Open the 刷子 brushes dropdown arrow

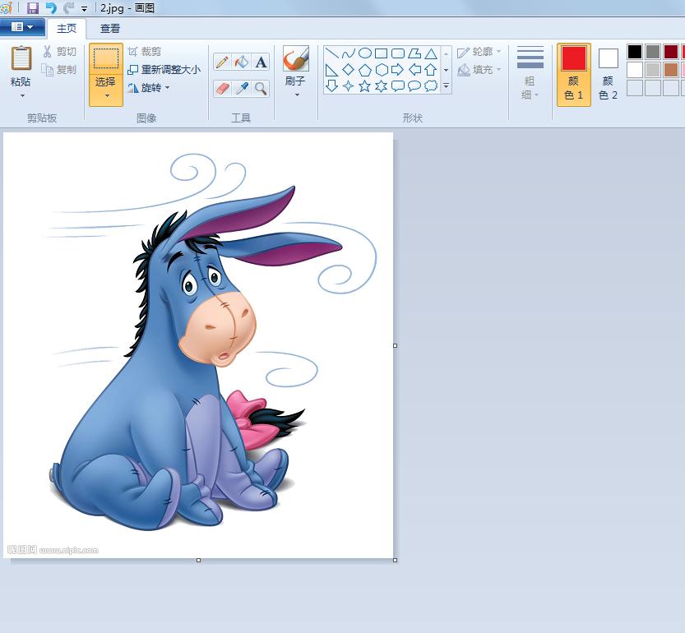pyautogui.click(x=296, y=95)
